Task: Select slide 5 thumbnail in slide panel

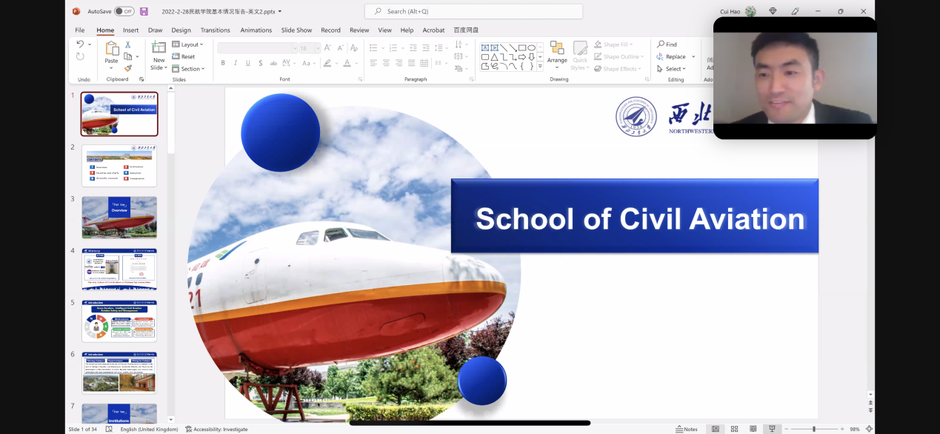Action: coord(119,321)
